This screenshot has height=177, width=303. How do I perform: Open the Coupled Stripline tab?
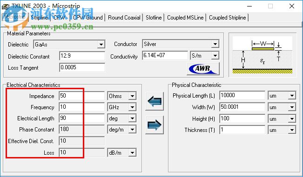pyautogui.click(x=228, y=18)
